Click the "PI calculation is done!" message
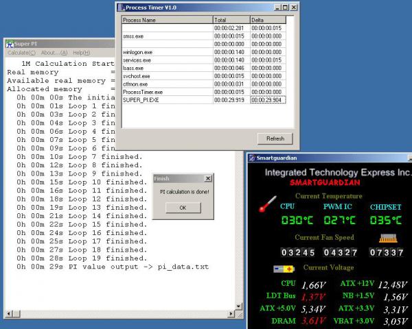 (x=185, y=192)
